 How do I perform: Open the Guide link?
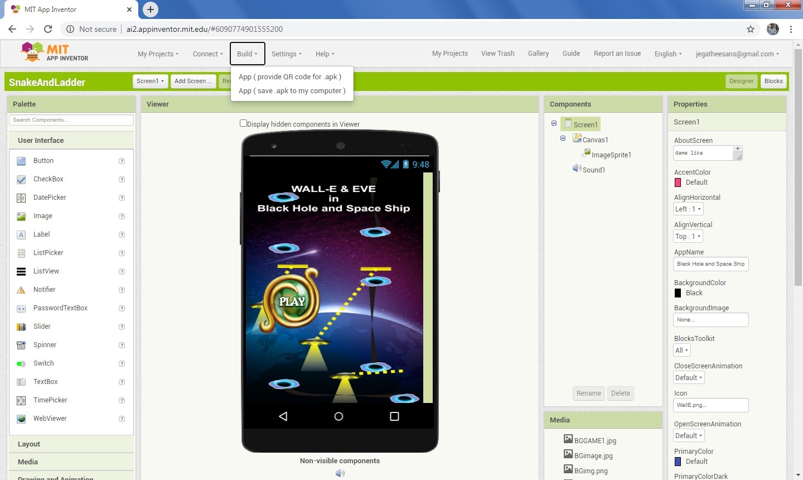tap(571, 54)
